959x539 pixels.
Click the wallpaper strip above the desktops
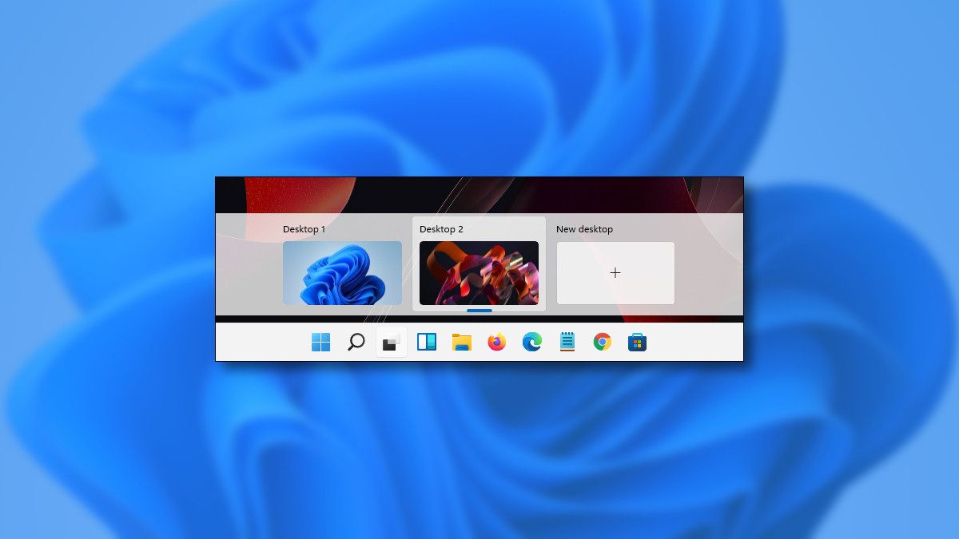pyautogui.click(x=479, y=192)
